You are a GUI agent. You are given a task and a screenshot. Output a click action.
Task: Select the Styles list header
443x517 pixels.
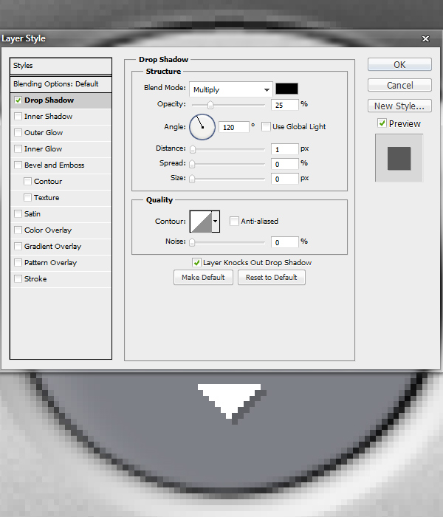point(61,66)
